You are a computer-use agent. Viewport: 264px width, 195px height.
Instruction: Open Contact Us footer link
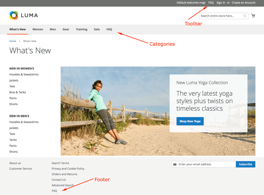[59, 180]
